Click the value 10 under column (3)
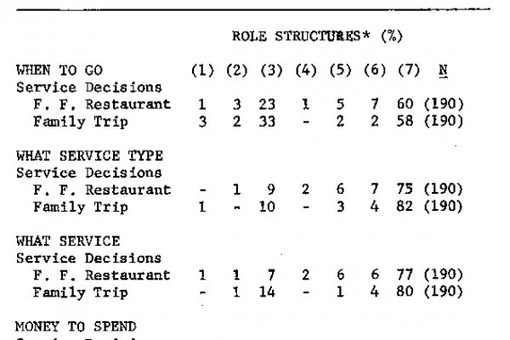Image resolution: width=510 pixels, height=340 pixels. coord(267,207)
